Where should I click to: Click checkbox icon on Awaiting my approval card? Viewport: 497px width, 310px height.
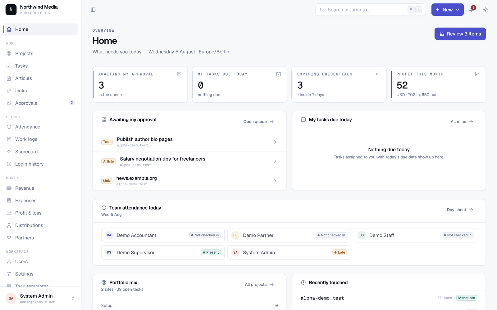point(179,74)
